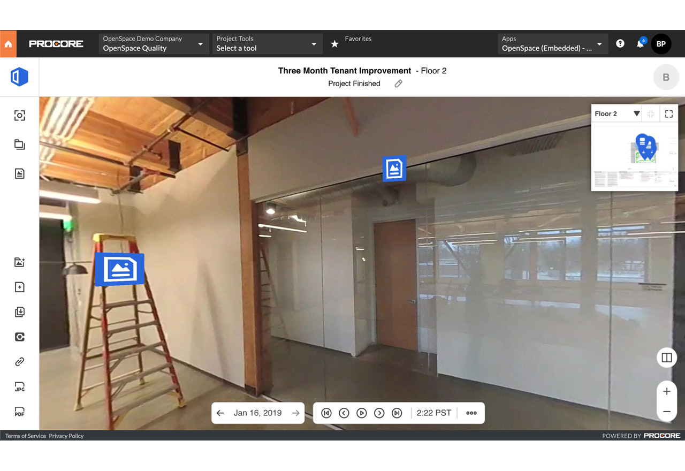685x471 pixels.
Task: Expand the Floor 2 selector dropdown
Action: click(617, 113)
